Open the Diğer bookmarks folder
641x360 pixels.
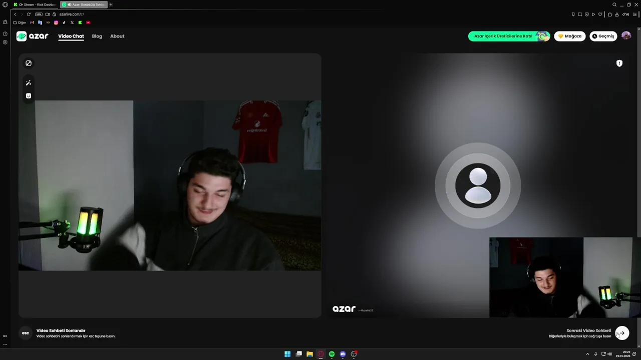[20, 22]
